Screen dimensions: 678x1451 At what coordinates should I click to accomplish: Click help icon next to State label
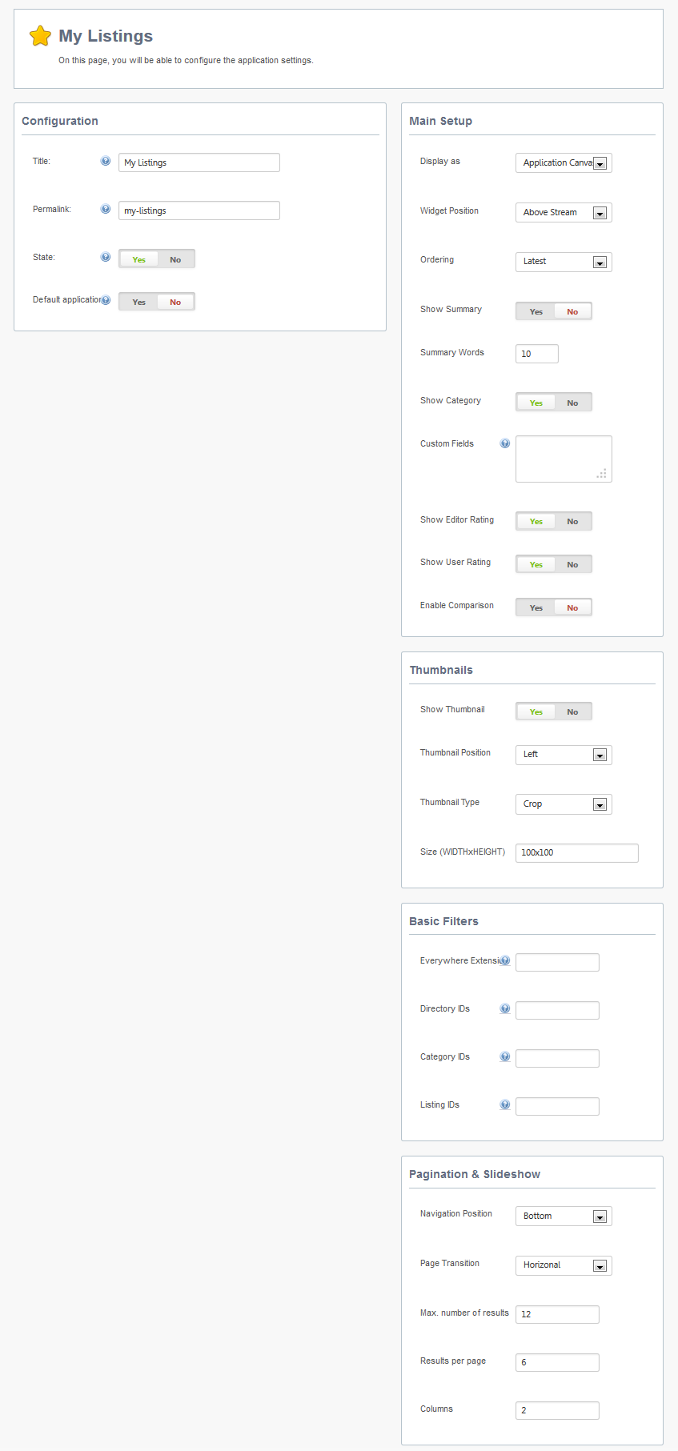[105, 257]
